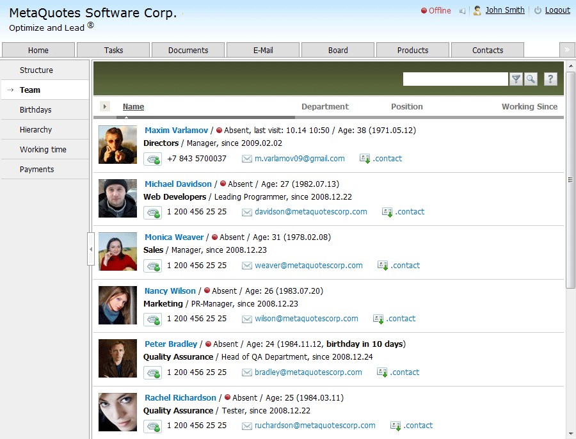Click the filter funnel icon
The height and width of the screenshot is (439, 576).
(516, 79)
